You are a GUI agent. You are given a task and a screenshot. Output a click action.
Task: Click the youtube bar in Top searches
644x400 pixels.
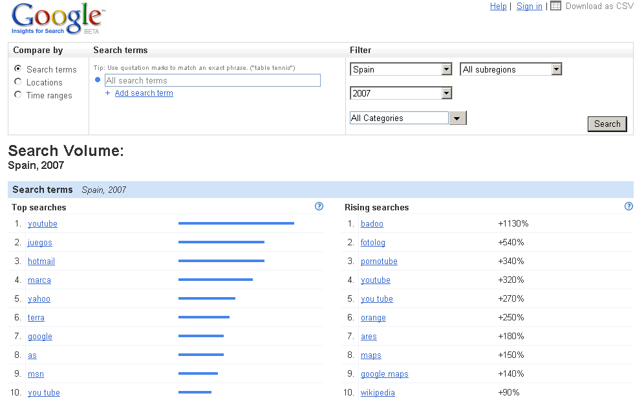[x=236, y=223]
